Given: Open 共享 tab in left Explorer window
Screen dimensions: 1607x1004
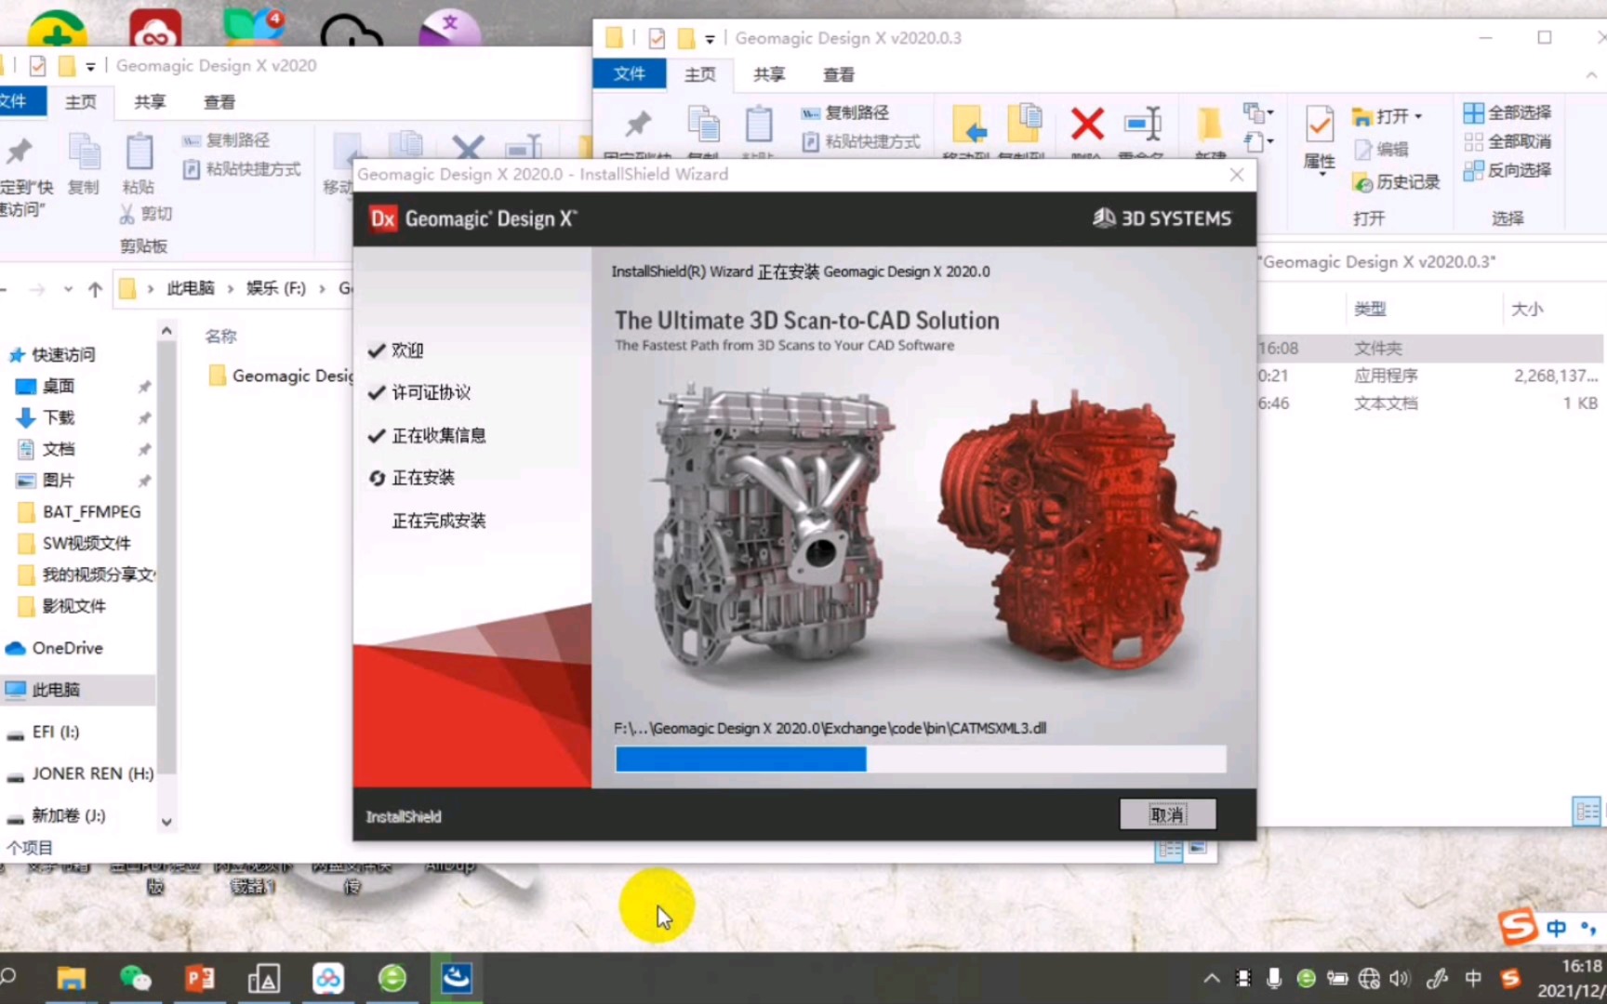Looking at the screenshot, I should (150, 102).
